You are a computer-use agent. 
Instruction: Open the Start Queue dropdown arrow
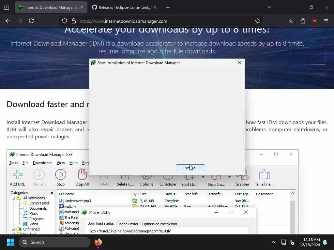[x=203, y=177]
